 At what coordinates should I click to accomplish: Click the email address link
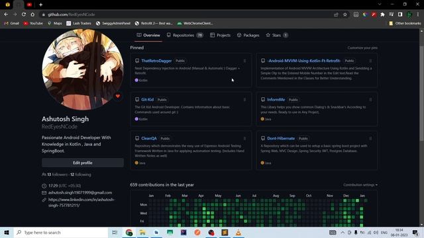(80, 192)
